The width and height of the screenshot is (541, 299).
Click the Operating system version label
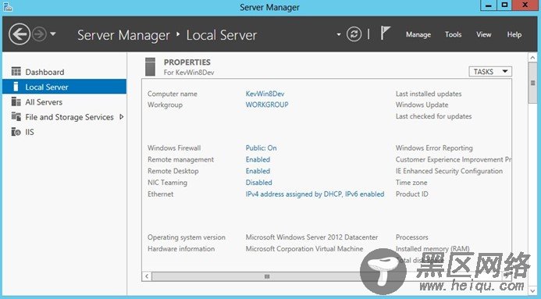tap(187, 237)
